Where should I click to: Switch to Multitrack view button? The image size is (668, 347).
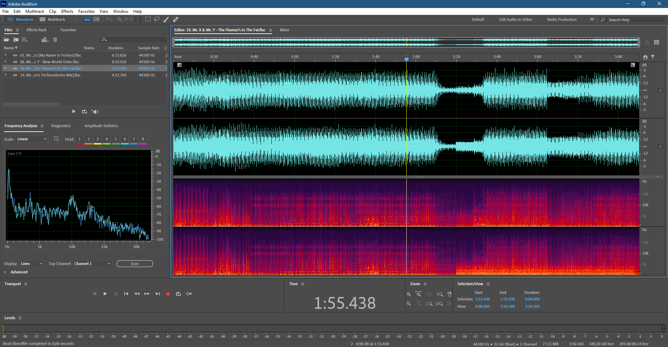tap(53, 19)
